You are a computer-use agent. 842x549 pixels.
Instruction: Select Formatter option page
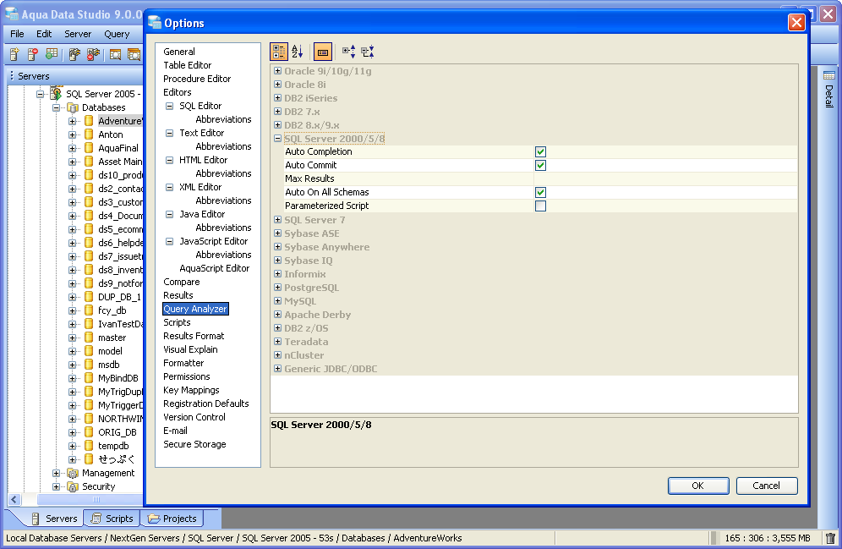tap(183, 363)
